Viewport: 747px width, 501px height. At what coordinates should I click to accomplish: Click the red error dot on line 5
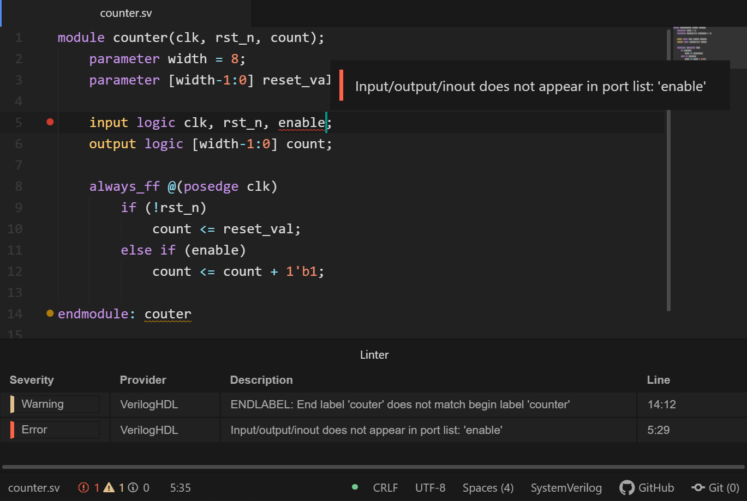click(50, 122)
